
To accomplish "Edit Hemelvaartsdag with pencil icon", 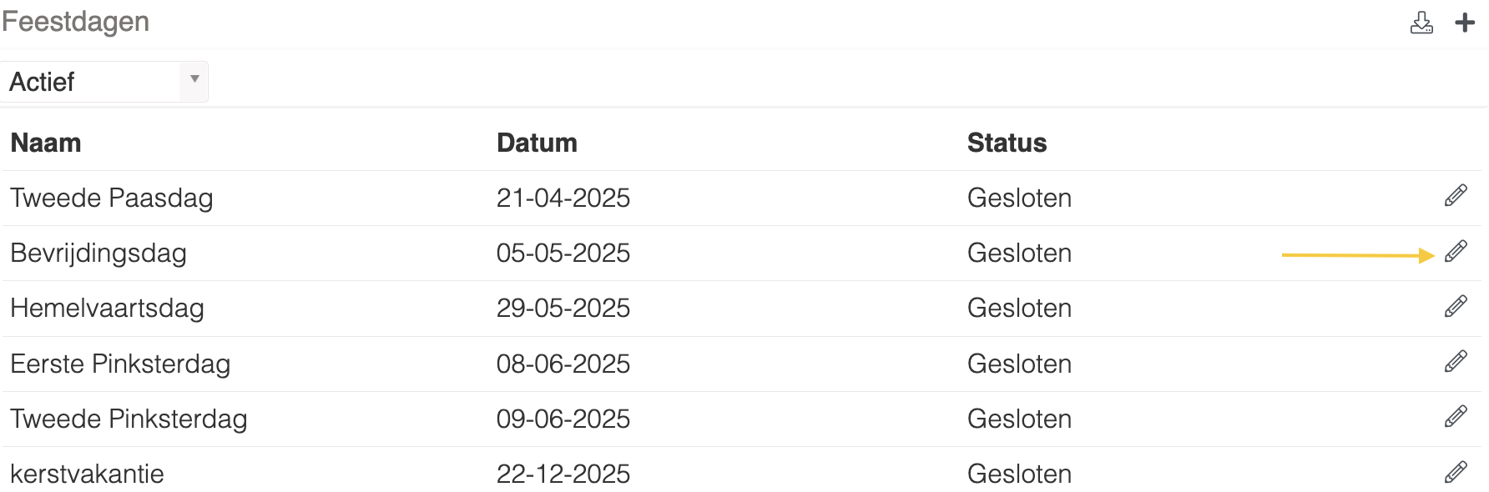I will 1456,306.
